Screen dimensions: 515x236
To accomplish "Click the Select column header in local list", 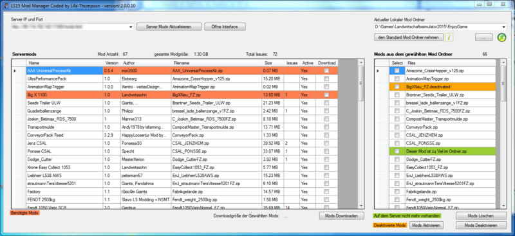I will [x=397, y=62].
